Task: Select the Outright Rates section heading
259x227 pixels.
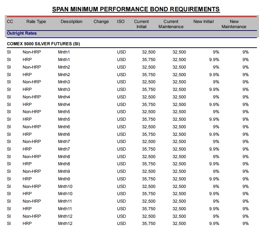Action: point(22,33)
